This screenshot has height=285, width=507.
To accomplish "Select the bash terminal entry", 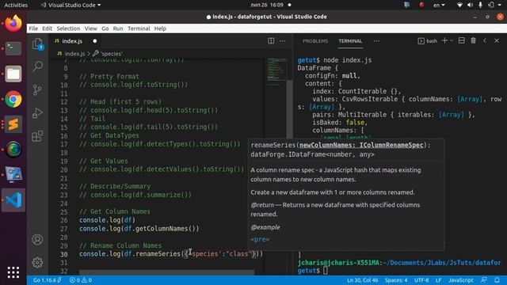I will click(x=428, y=41).
